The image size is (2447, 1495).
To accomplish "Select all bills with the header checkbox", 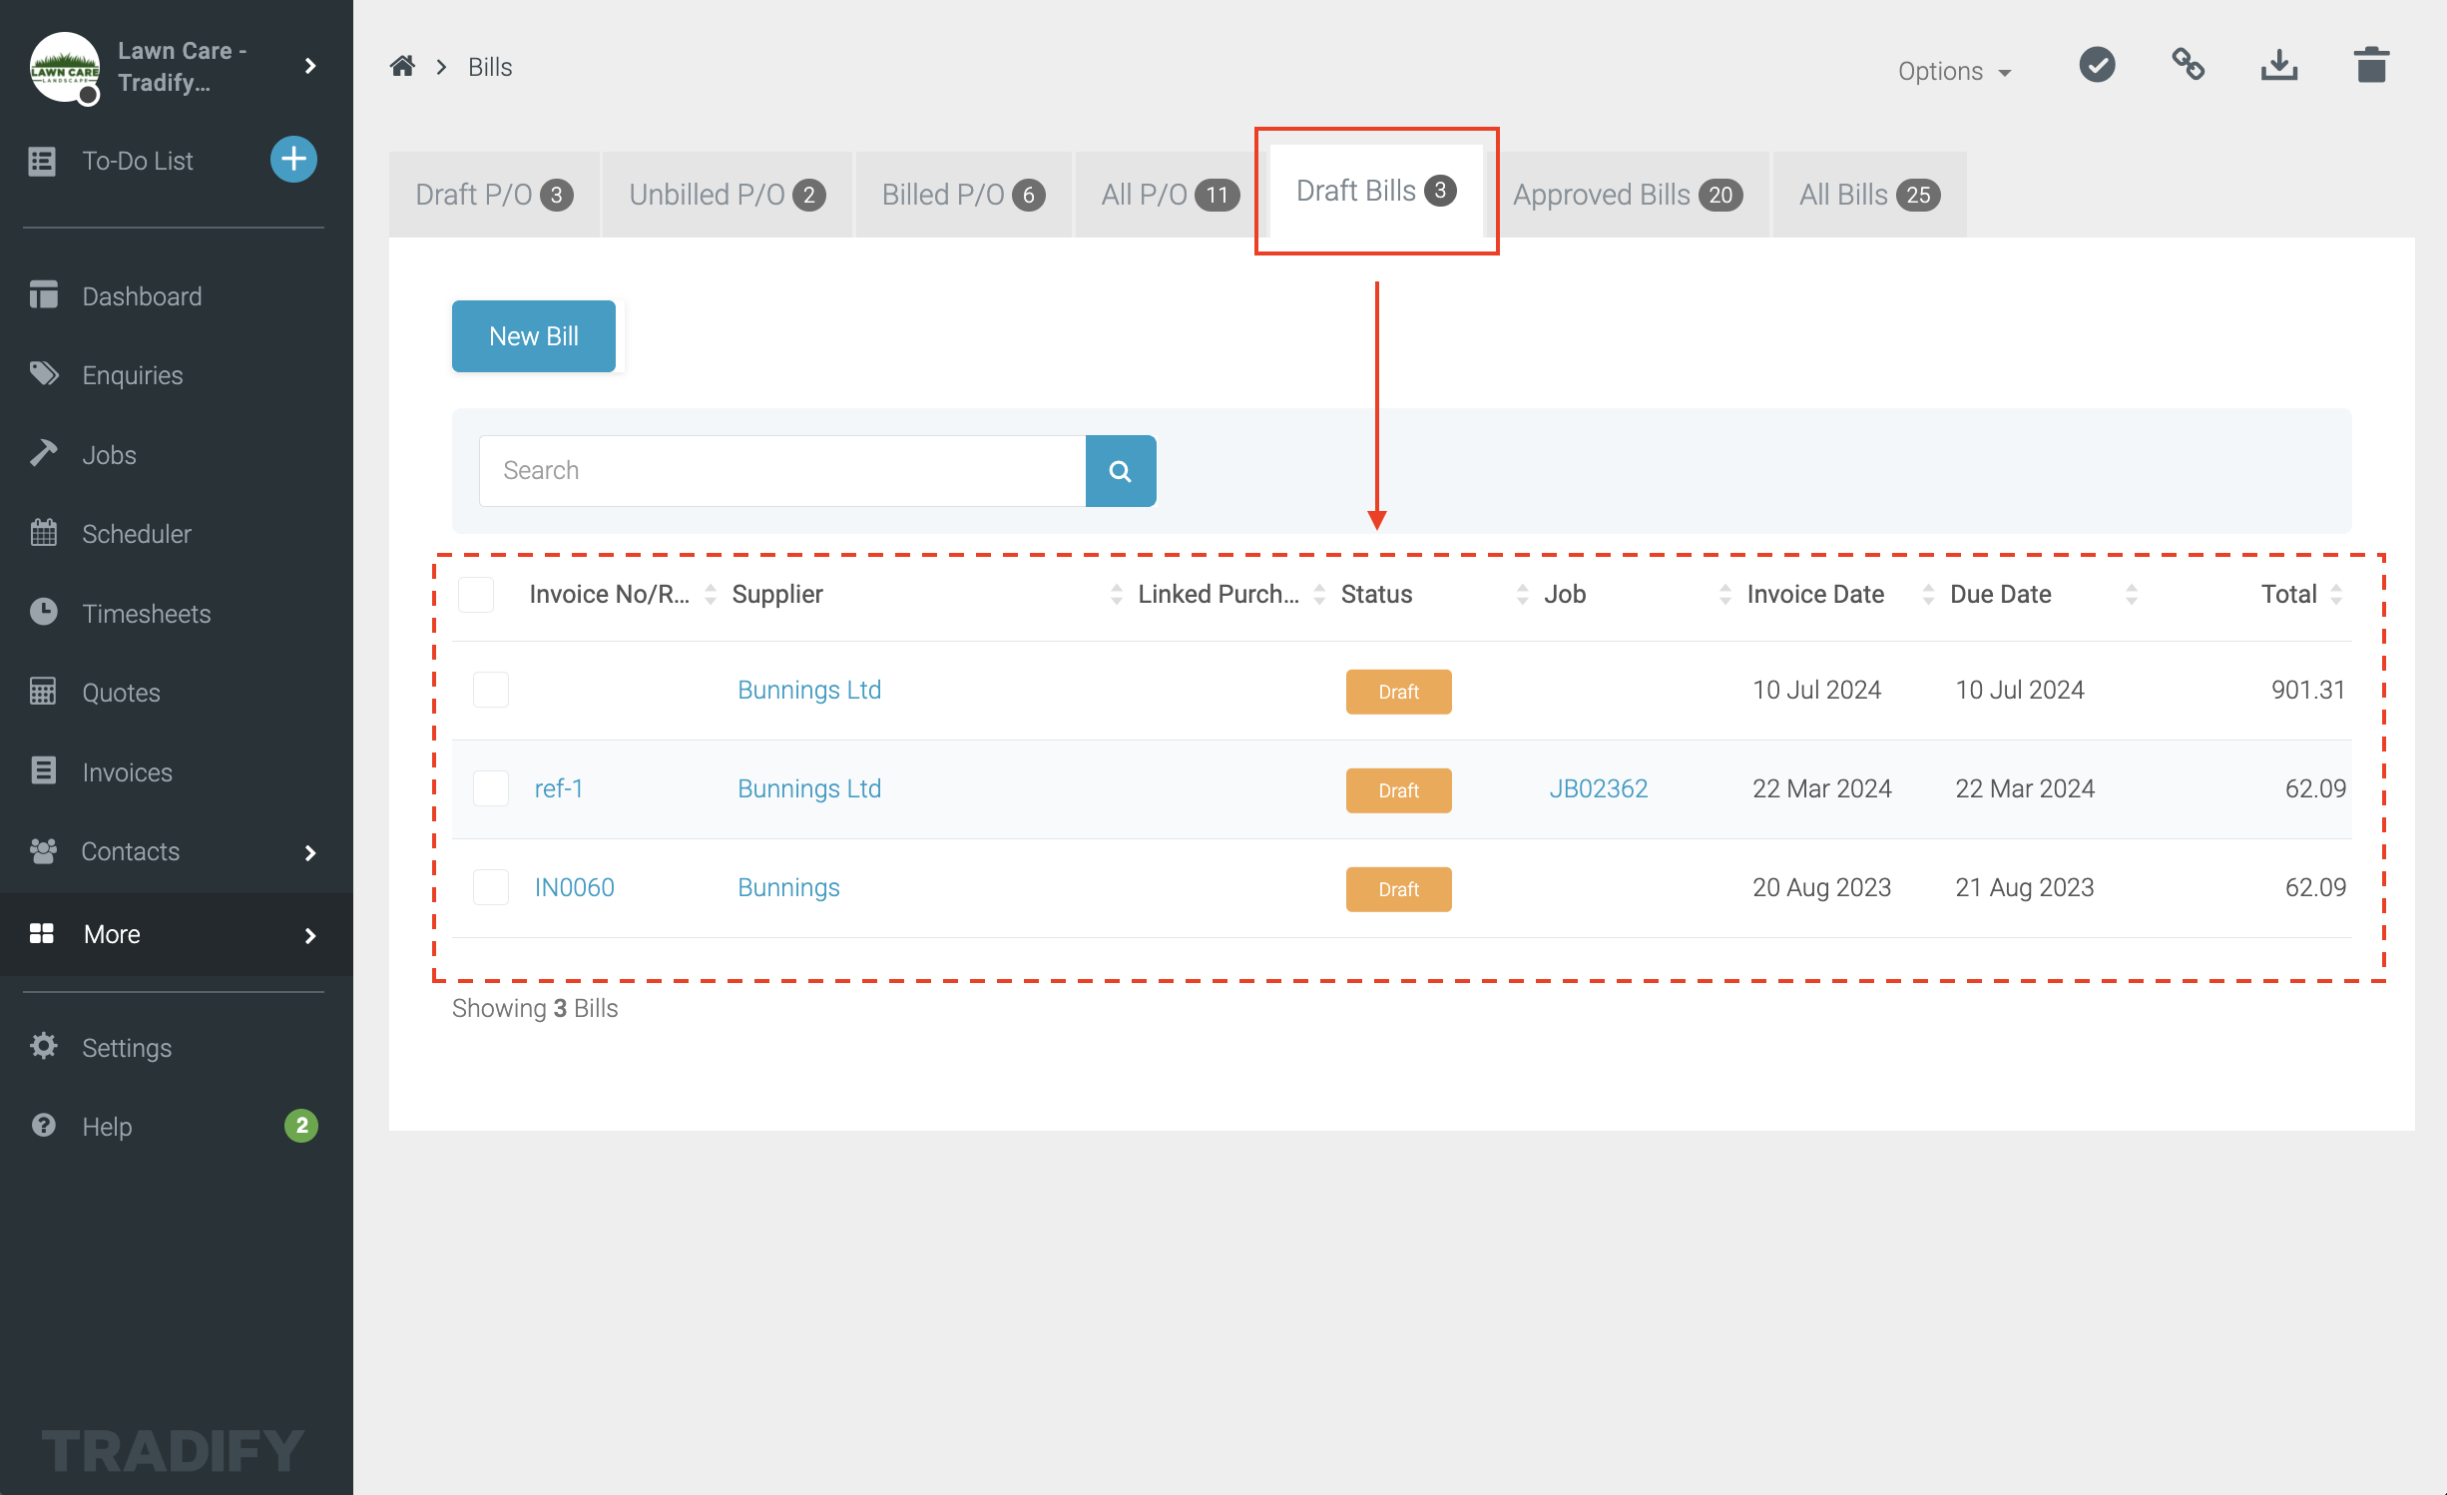I will [476, 594].
